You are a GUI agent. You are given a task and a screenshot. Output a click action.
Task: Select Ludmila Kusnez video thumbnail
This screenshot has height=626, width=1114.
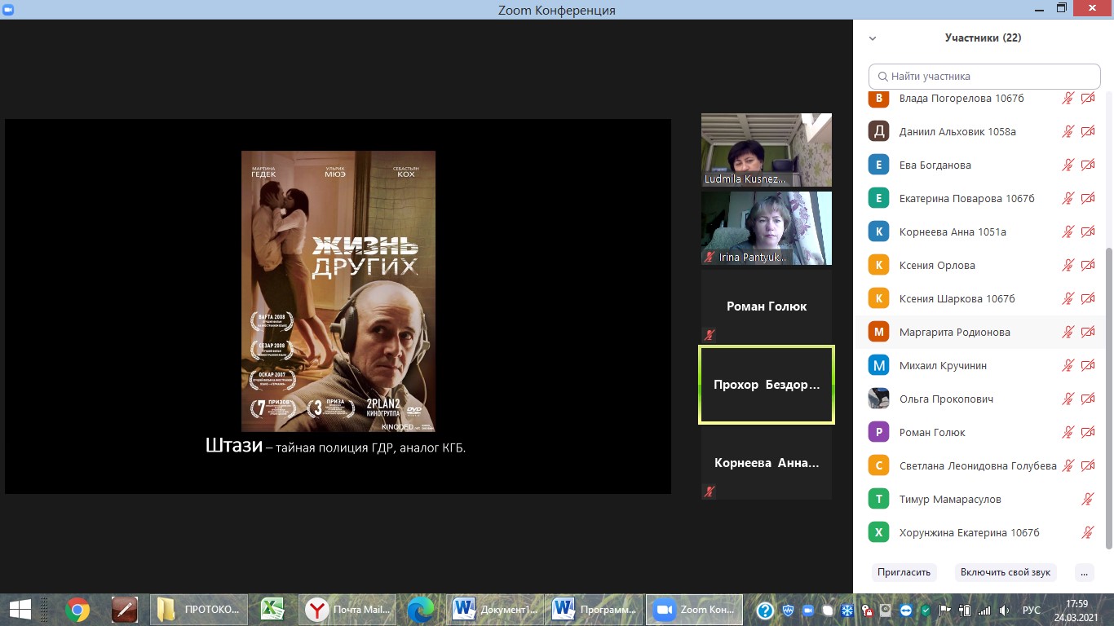(767, 150)
